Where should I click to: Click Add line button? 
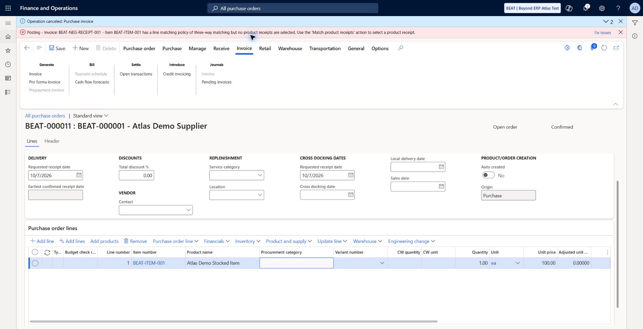[42, 241]
